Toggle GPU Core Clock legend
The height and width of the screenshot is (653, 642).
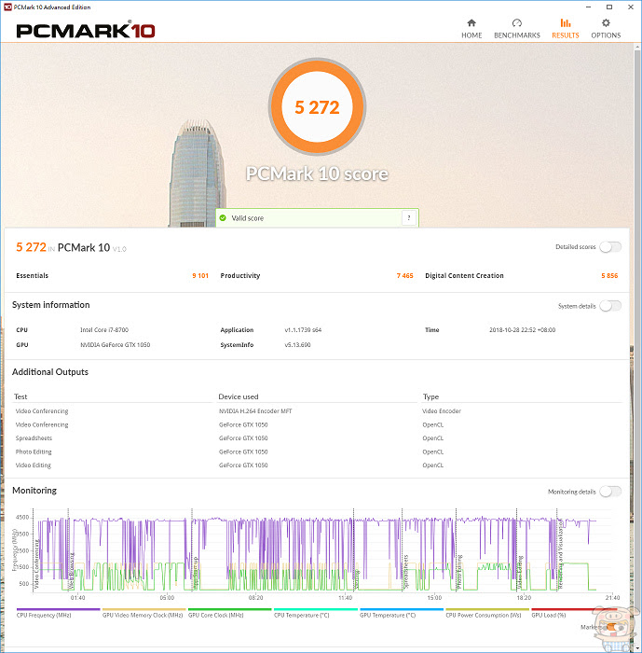pyautogui.click(x=229, y=613)
